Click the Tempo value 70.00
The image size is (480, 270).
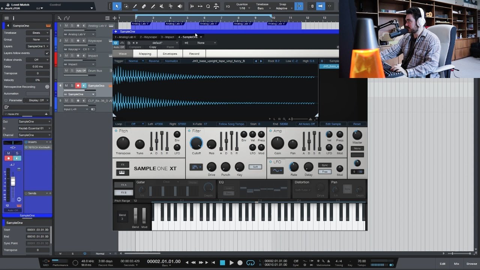pos(361,261)
